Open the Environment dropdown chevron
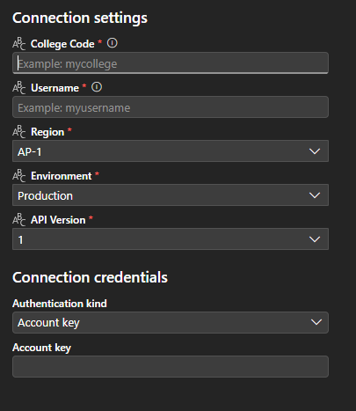The width and height of the screenshot is (356, 411). click(x=315, y=195)
